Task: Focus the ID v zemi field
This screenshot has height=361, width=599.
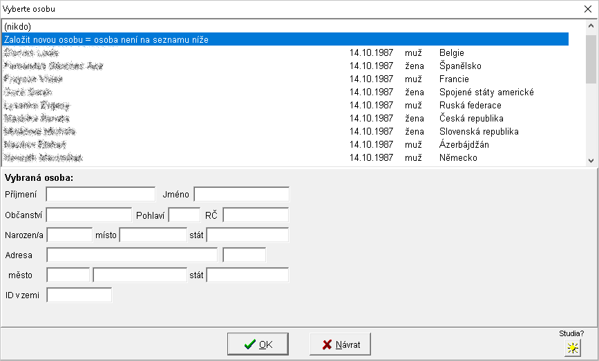Action: pyautogui.click(x=79, y=295)
